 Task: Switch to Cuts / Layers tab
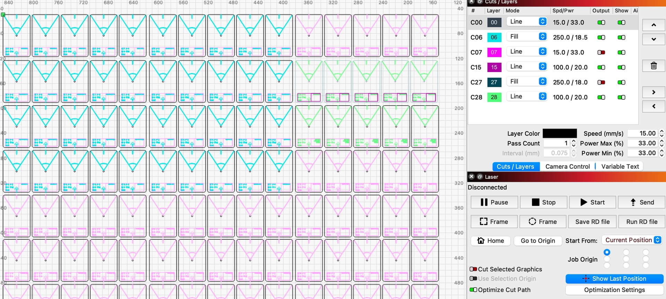[515, 167]
